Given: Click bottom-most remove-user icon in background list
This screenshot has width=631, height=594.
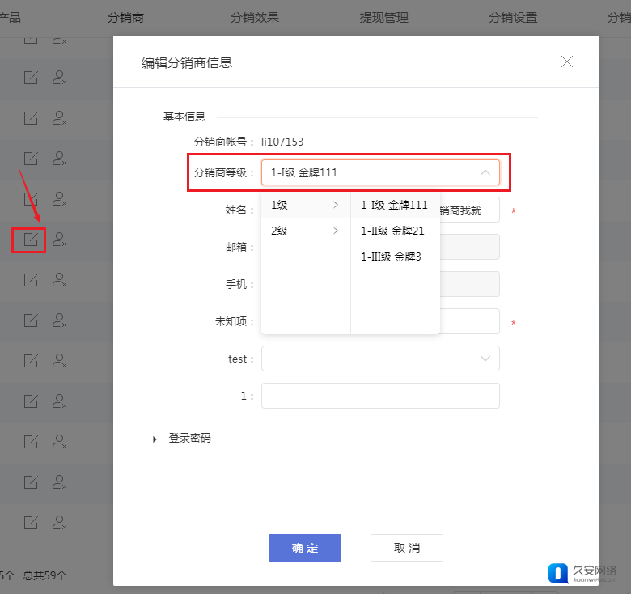Looking at the screenshot, I should pyautogui.click(x=59, y=522).
